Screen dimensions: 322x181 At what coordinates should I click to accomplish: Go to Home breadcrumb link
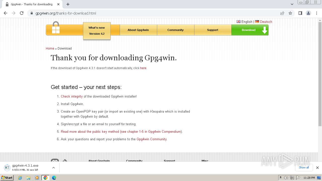(x=50, y=49)
